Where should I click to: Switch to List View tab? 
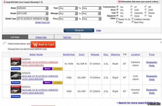tap(15, 37)
